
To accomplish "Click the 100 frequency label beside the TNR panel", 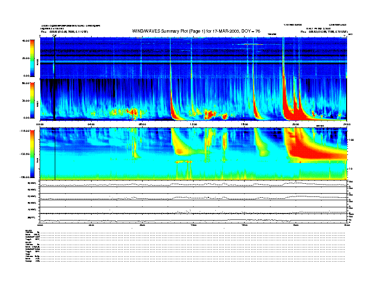I will 351,140.
